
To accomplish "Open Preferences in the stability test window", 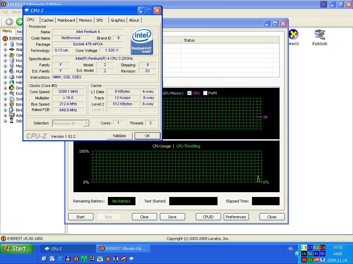I will coord(236,217).
